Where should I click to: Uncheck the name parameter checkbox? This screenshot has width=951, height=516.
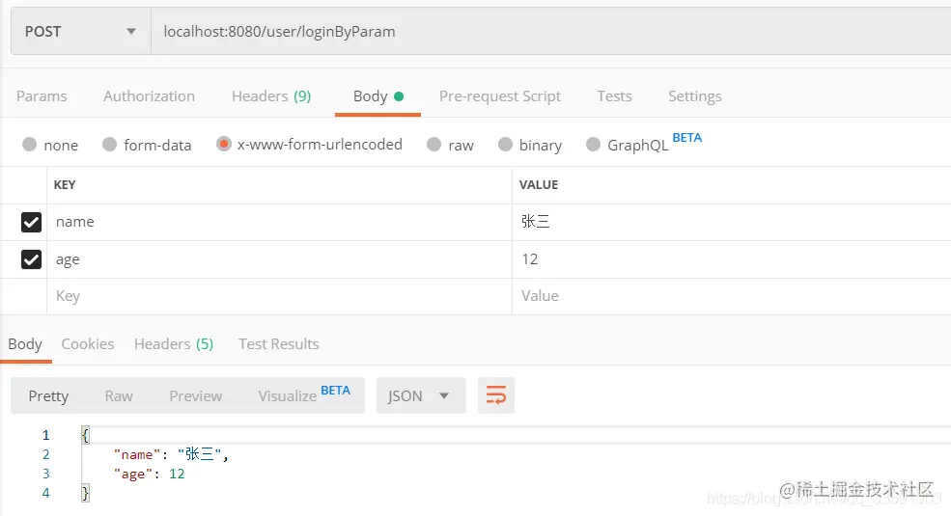(x=31, y=222)
